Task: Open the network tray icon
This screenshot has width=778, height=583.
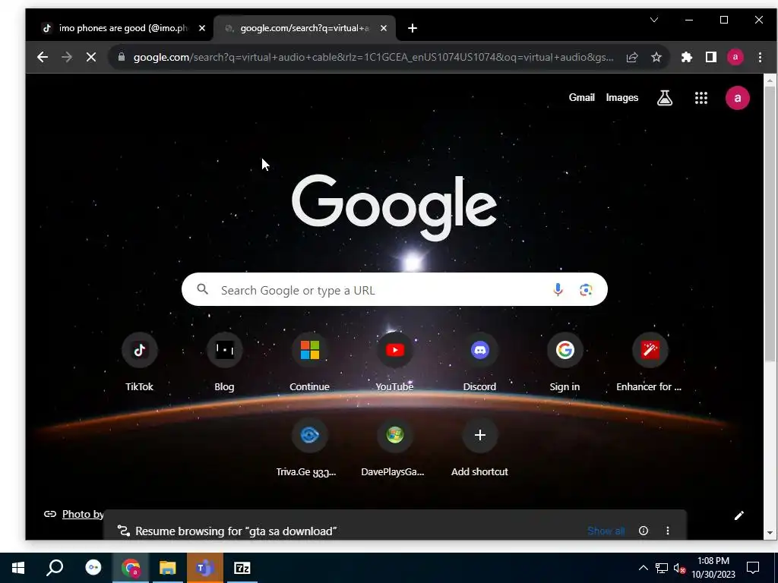Action: 662,568
